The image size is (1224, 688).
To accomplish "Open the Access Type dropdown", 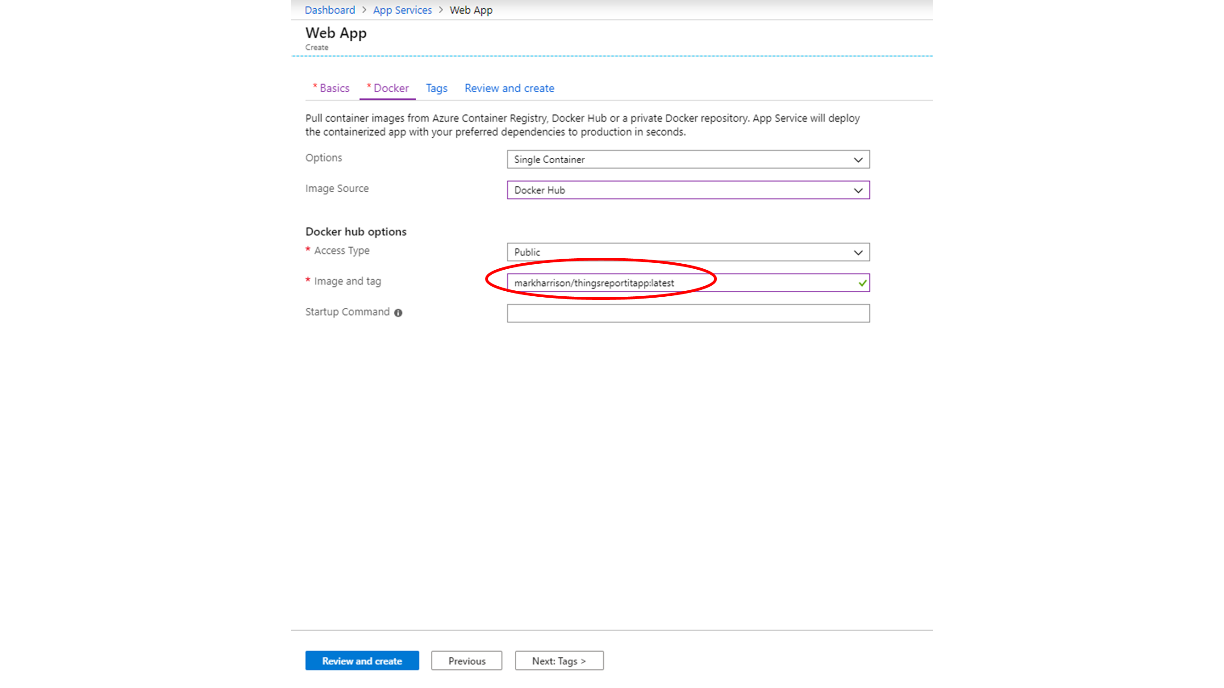I will coord(688,252).
